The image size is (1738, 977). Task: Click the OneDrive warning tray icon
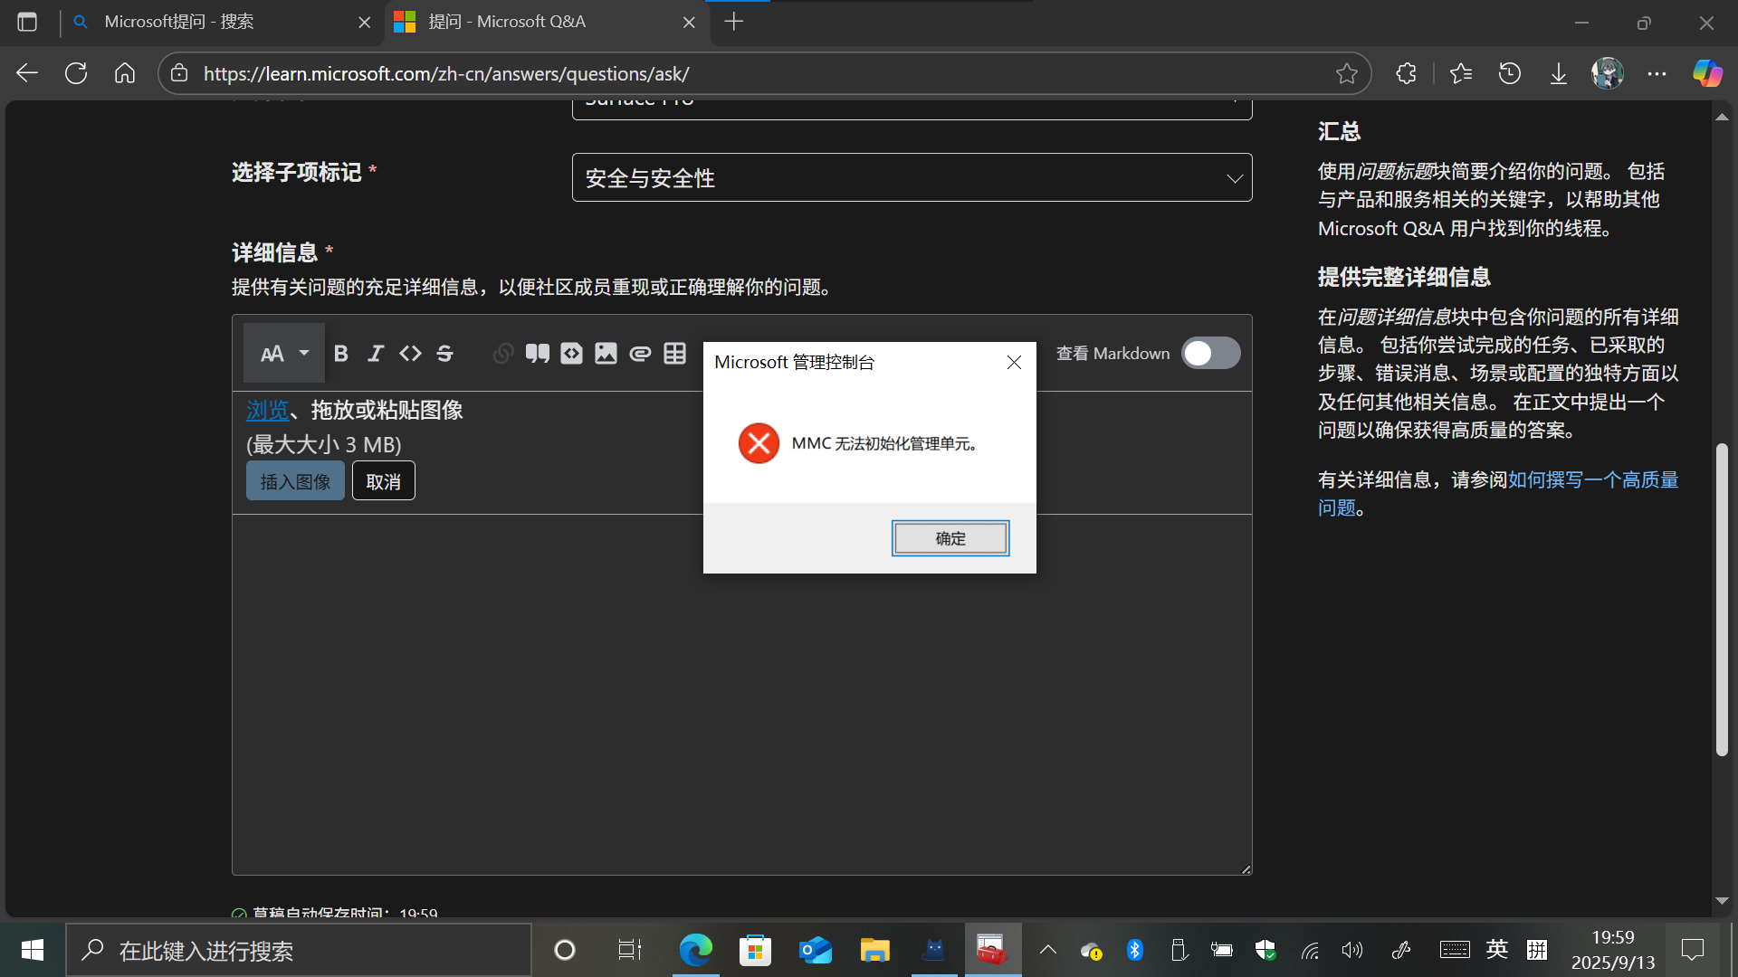[1092, 950]
